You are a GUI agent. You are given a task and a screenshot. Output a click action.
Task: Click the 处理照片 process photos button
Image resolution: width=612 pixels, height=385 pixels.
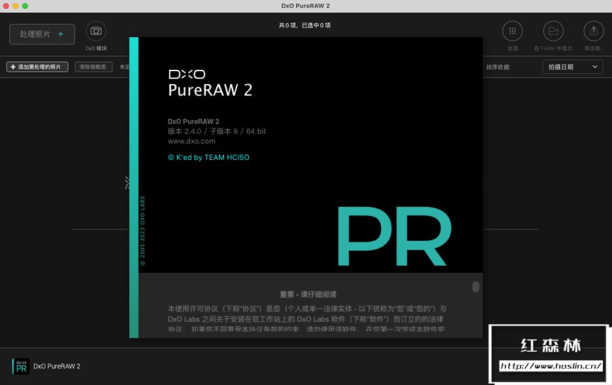[x=42, y=35]
